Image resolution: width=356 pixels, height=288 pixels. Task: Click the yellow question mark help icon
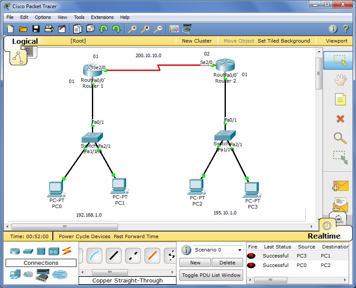point(346,29)
